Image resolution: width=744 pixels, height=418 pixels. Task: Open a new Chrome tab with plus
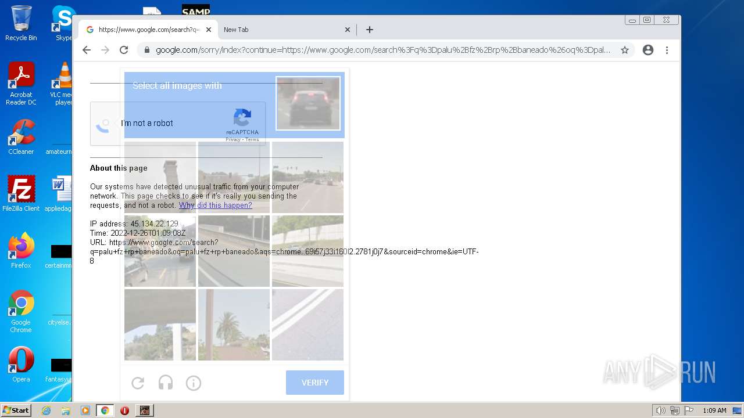point(370,30)
